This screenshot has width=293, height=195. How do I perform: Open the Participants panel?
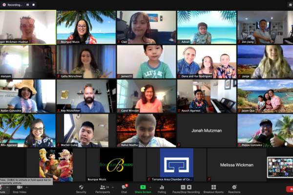[x=102, y=187]
